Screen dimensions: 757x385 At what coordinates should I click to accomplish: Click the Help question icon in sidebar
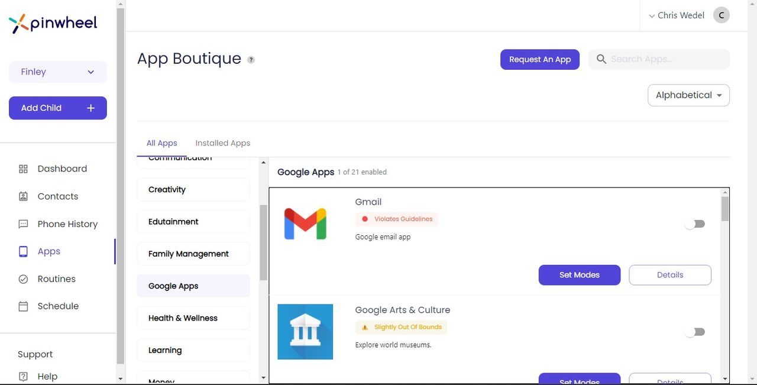click(x=24, y=377)
